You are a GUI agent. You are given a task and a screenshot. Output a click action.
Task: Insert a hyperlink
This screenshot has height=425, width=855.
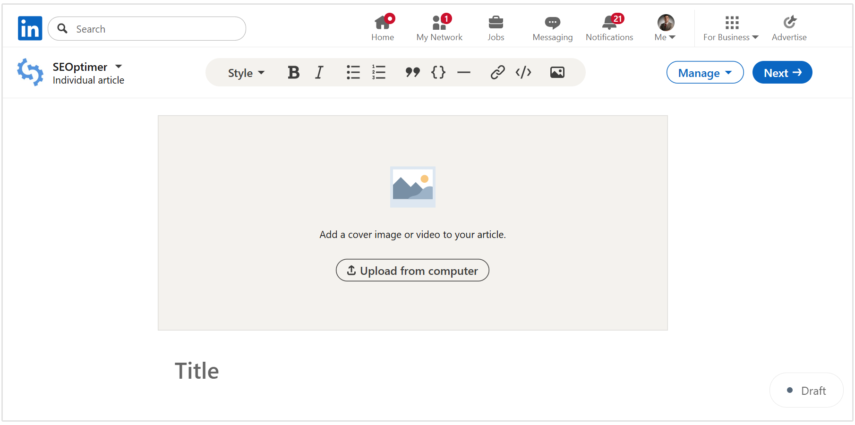pos(497,72)
